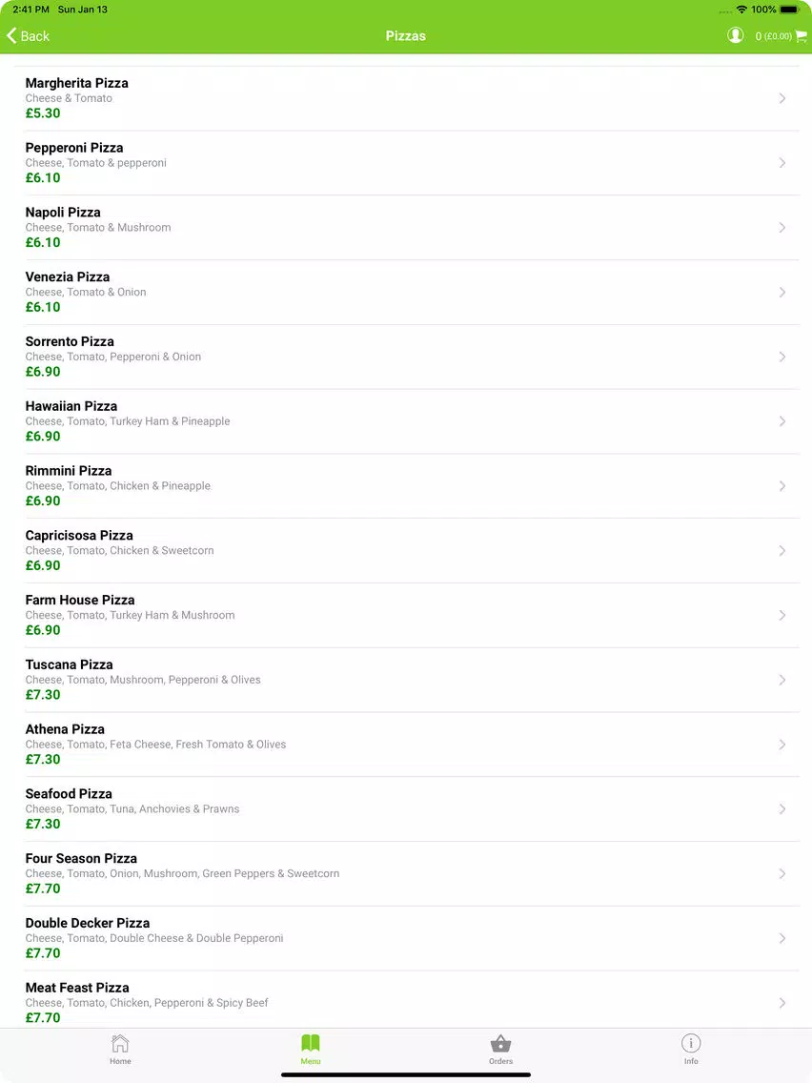Open the shopping cart icon

click(x=801, y=36)
